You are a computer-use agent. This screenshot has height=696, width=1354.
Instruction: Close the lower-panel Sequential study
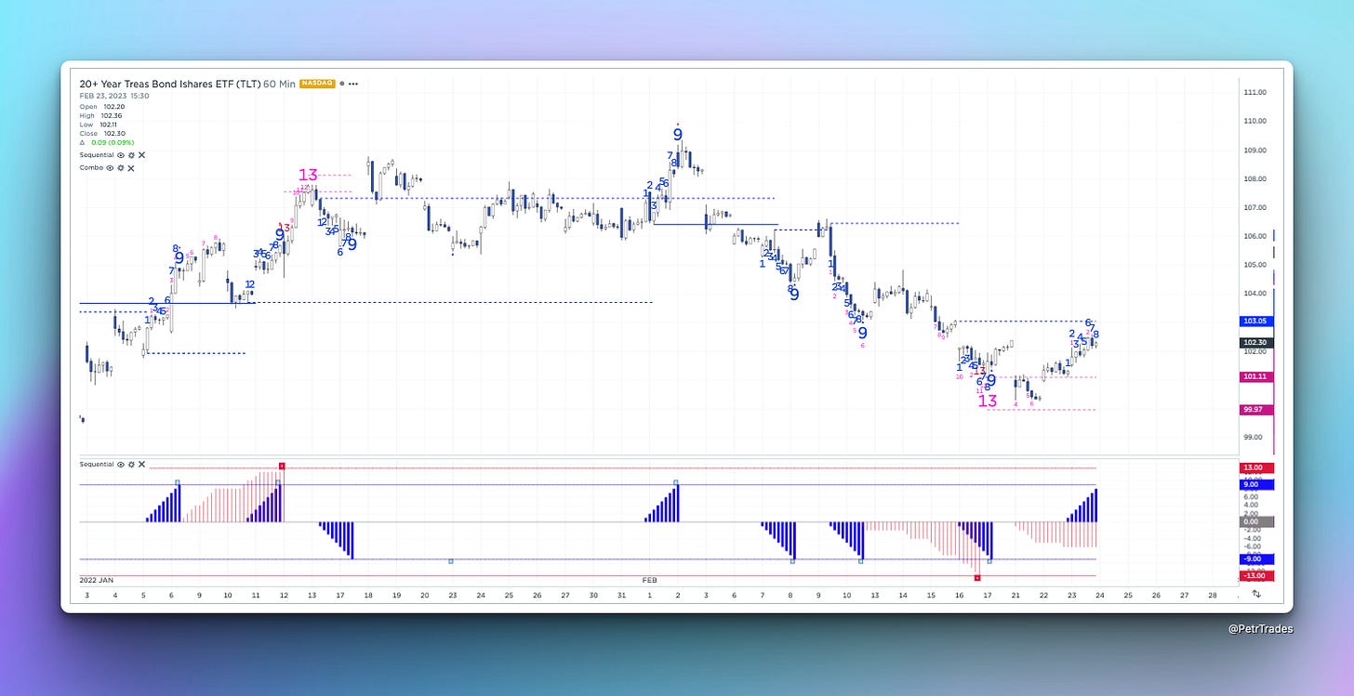pos(140,464)
